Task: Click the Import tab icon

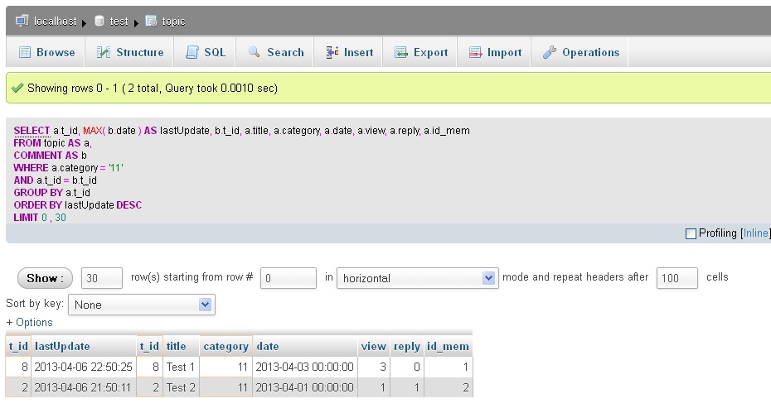Action: coord(476,52)
